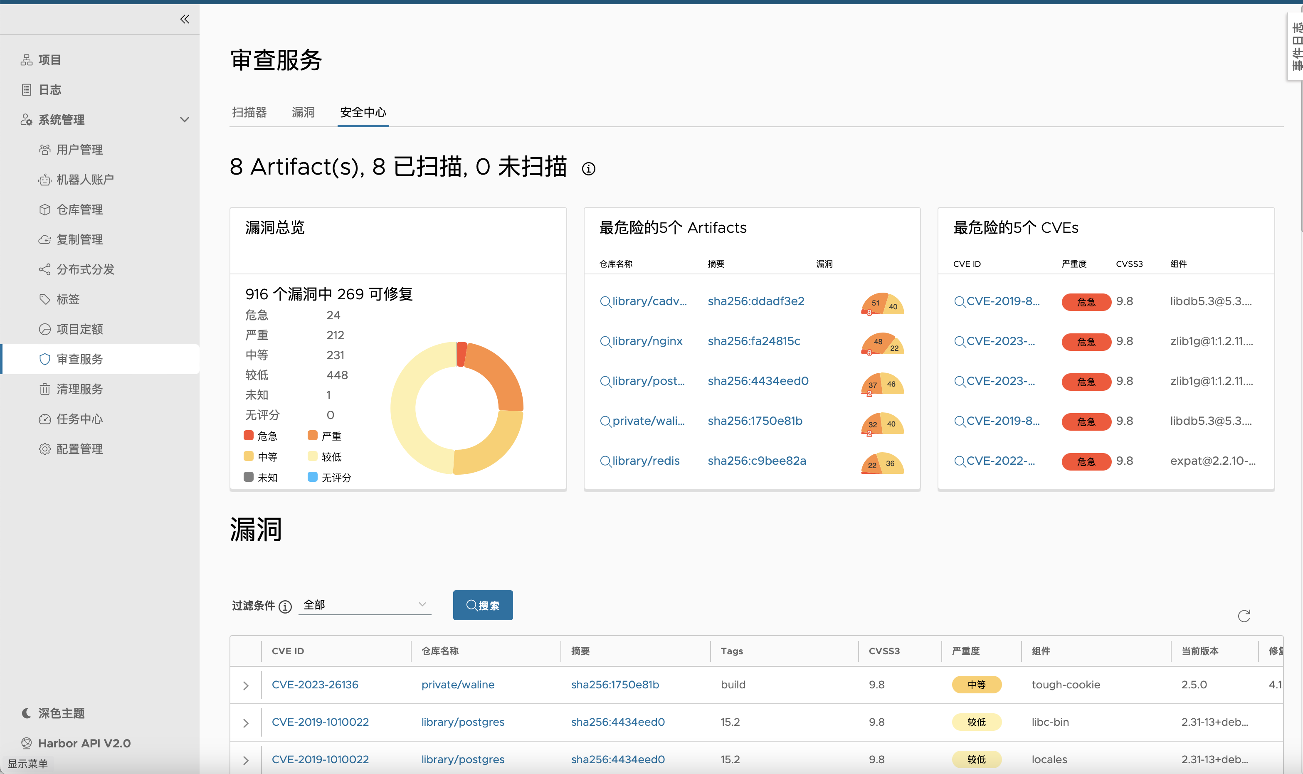Click the 搜索 search button
Image resolution: width=1303 pixels, height=774 pixels.
(483, 605)
